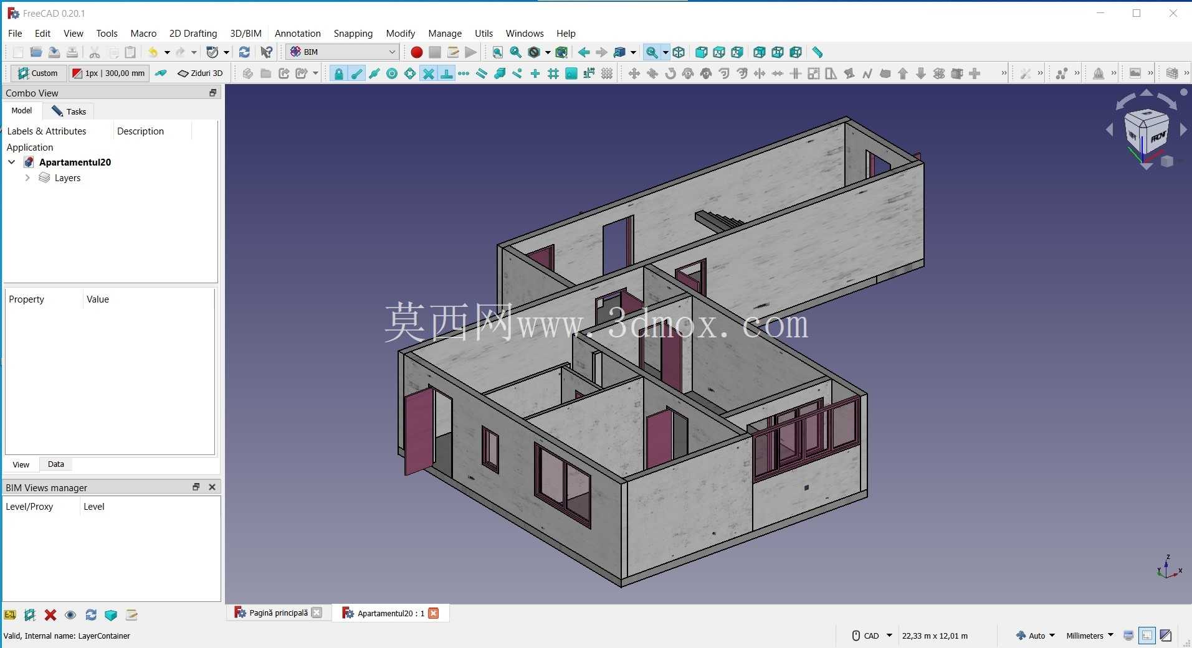Expand the modify toolbar overflow chevron

[x=1004, y=73]
